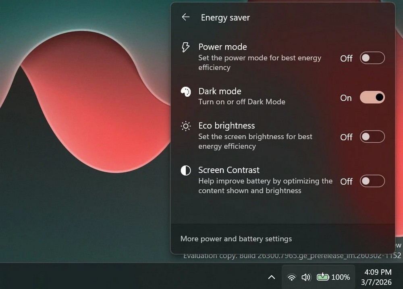Click the Wi-Fi icon in system tray

pos(291,277)
